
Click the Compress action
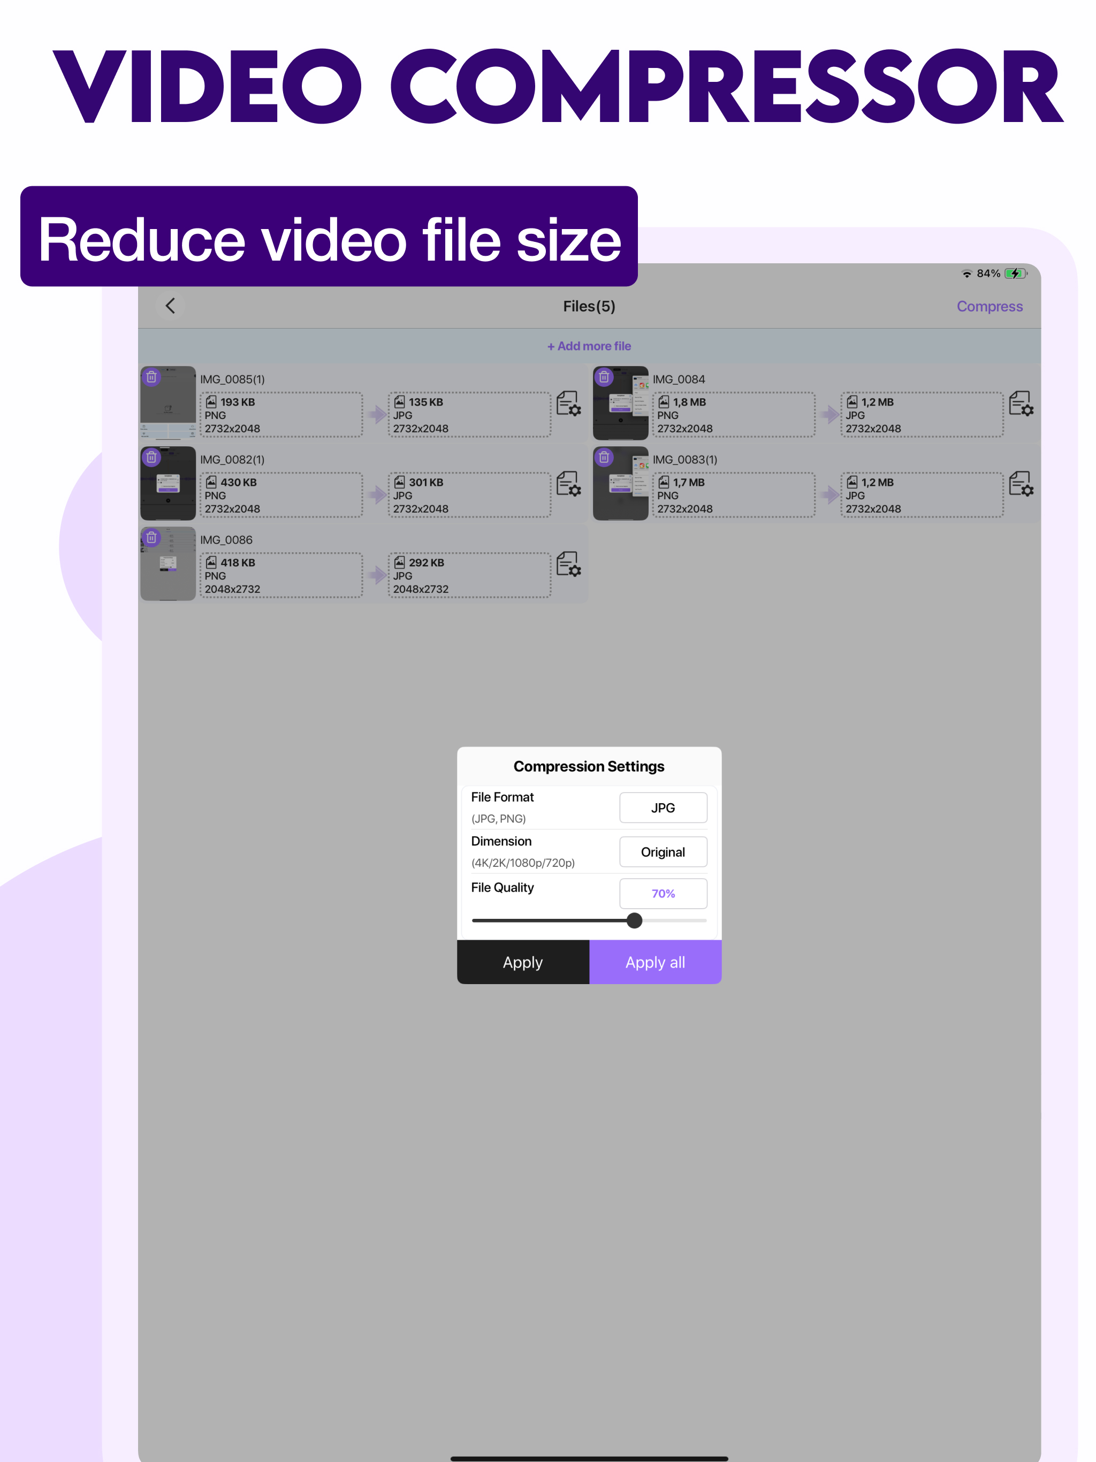pyautogui.click(x=990, y=306)
